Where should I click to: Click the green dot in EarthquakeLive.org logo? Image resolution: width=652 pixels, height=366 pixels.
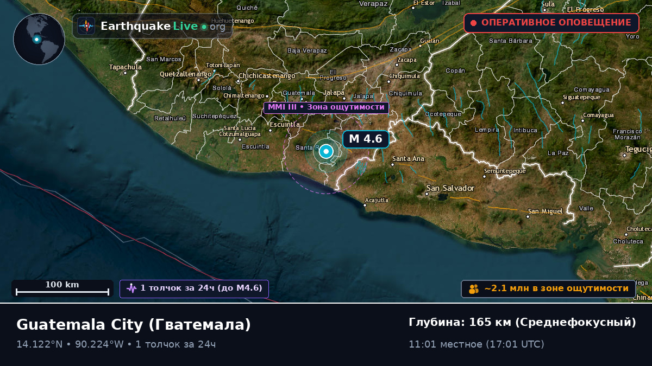(204, 27)
